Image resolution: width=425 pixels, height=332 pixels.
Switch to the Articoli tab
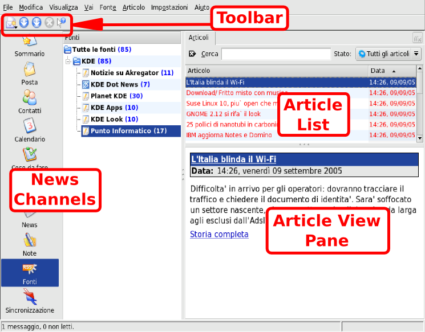tap(199, 38)
